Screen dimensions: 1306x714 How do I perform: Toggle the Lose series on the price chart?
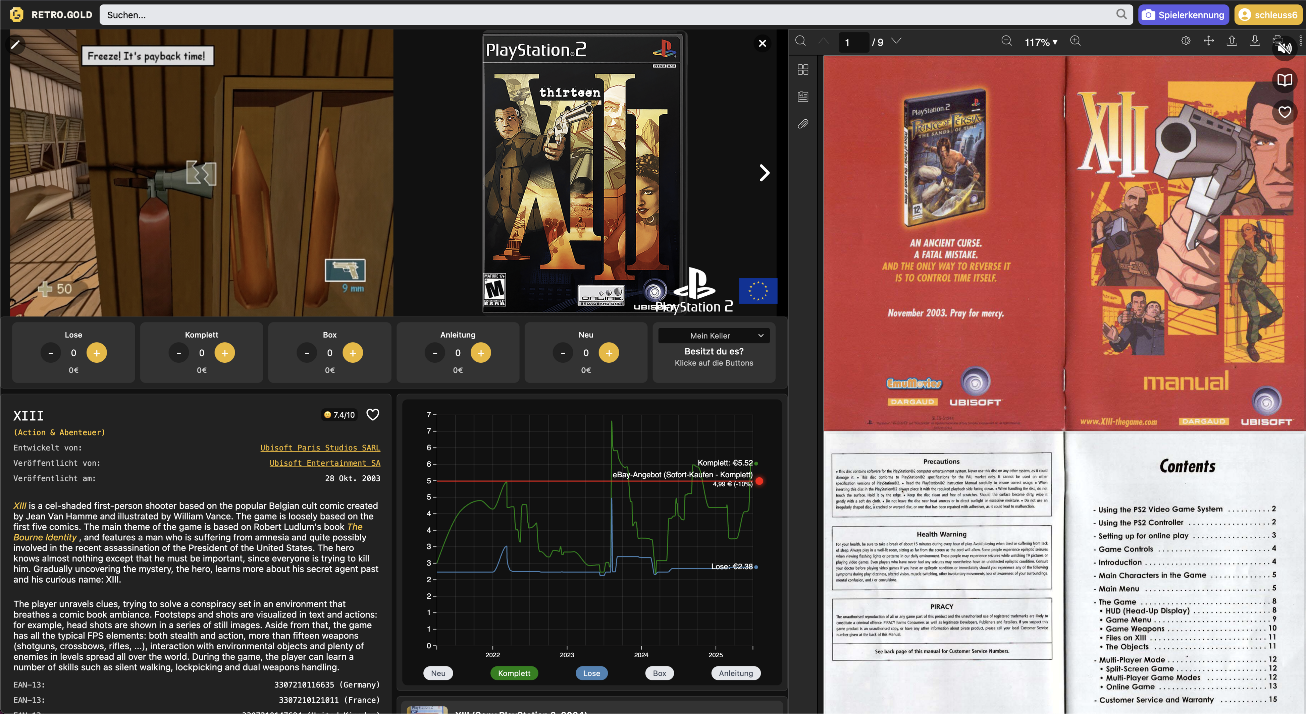pos(591,673)
